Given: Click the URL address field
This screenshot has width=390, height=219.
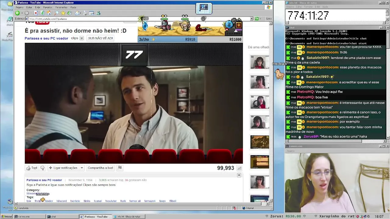Looking at the screenshot, I should tap(138, 19).
